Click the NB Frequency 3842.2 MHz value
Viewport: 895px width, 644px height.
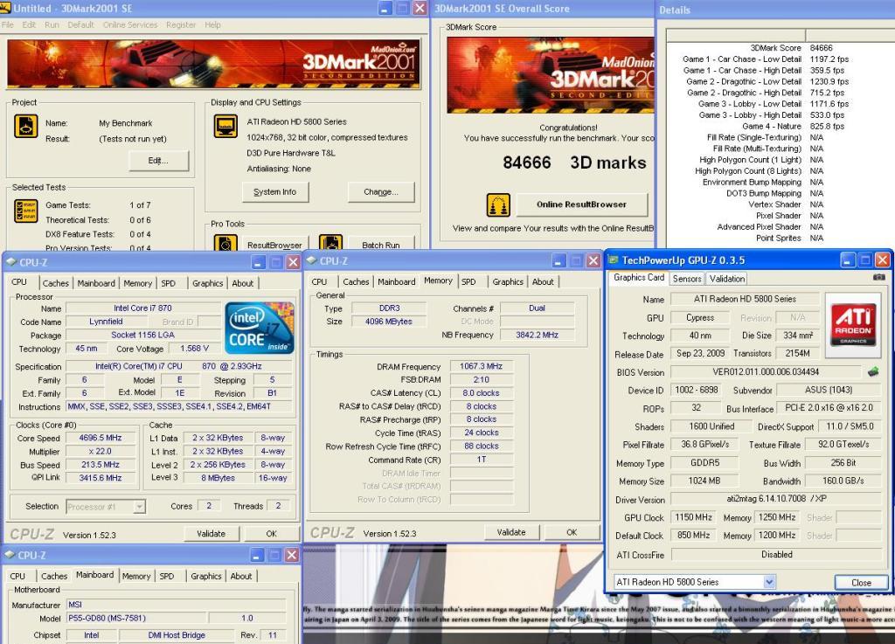[537, 335]
